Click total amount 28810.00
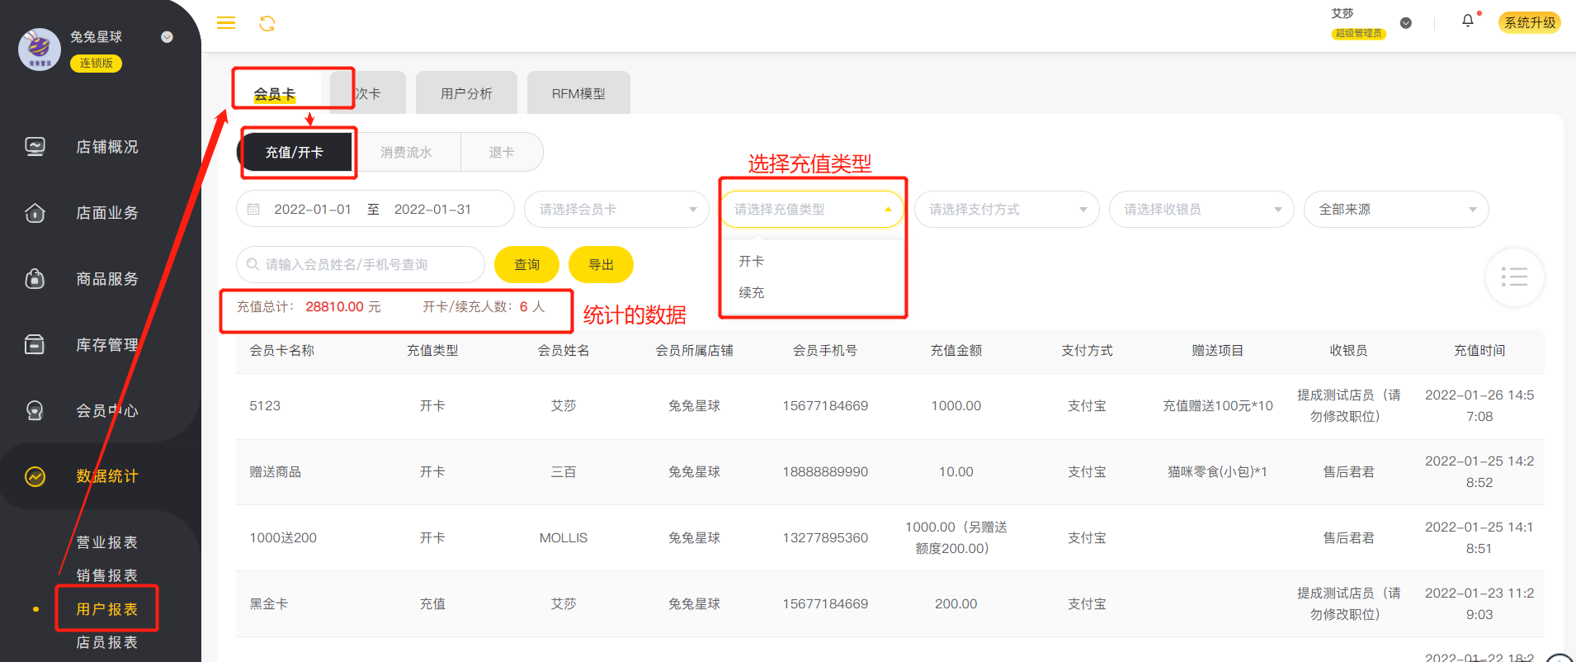The image size is (1576, 662). coord(335,307)
